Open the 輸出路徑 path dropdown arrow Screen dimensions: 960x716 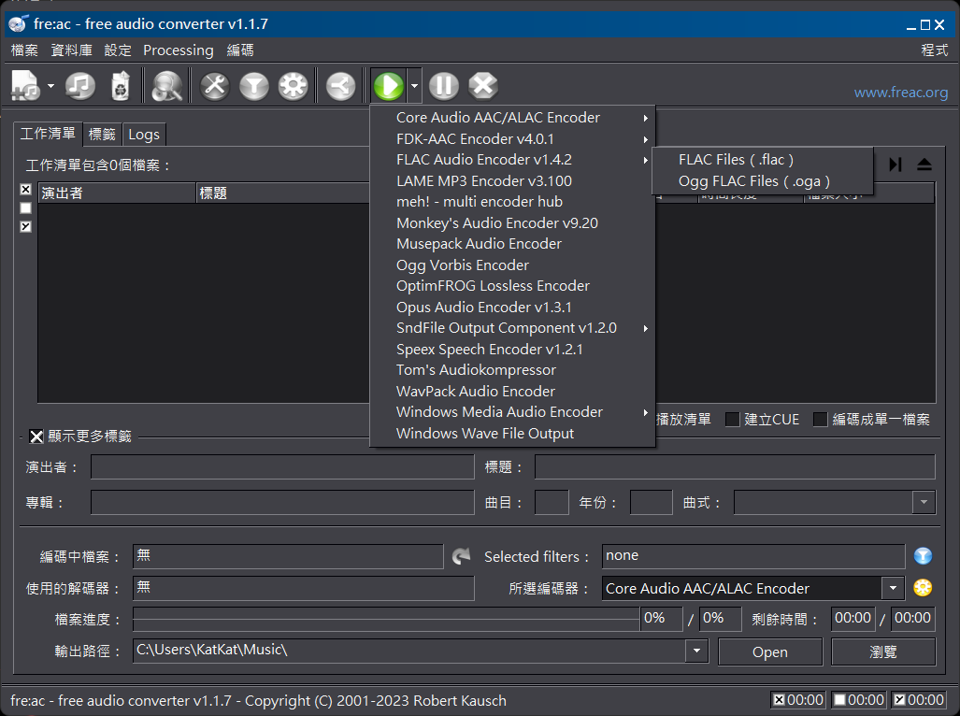pos(696,652)
